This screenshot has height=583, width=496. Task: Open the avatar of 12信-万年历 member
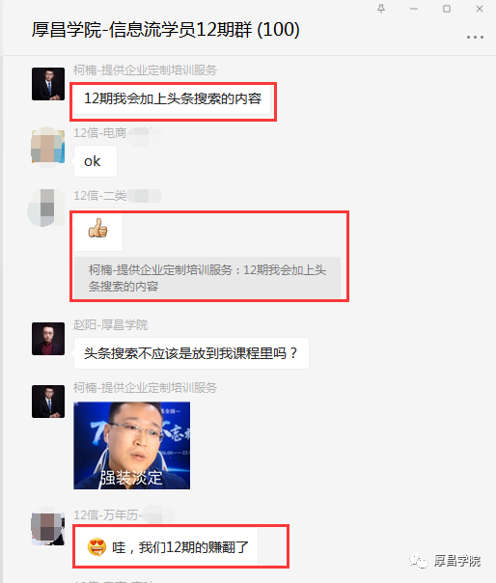48,529
